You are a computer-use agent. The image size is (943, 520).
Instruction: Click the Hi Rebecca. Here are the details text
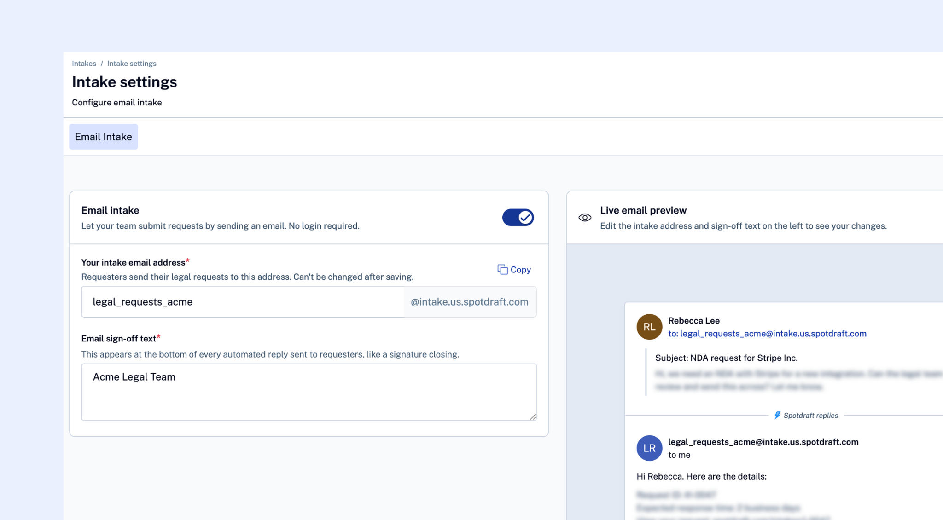701,476
